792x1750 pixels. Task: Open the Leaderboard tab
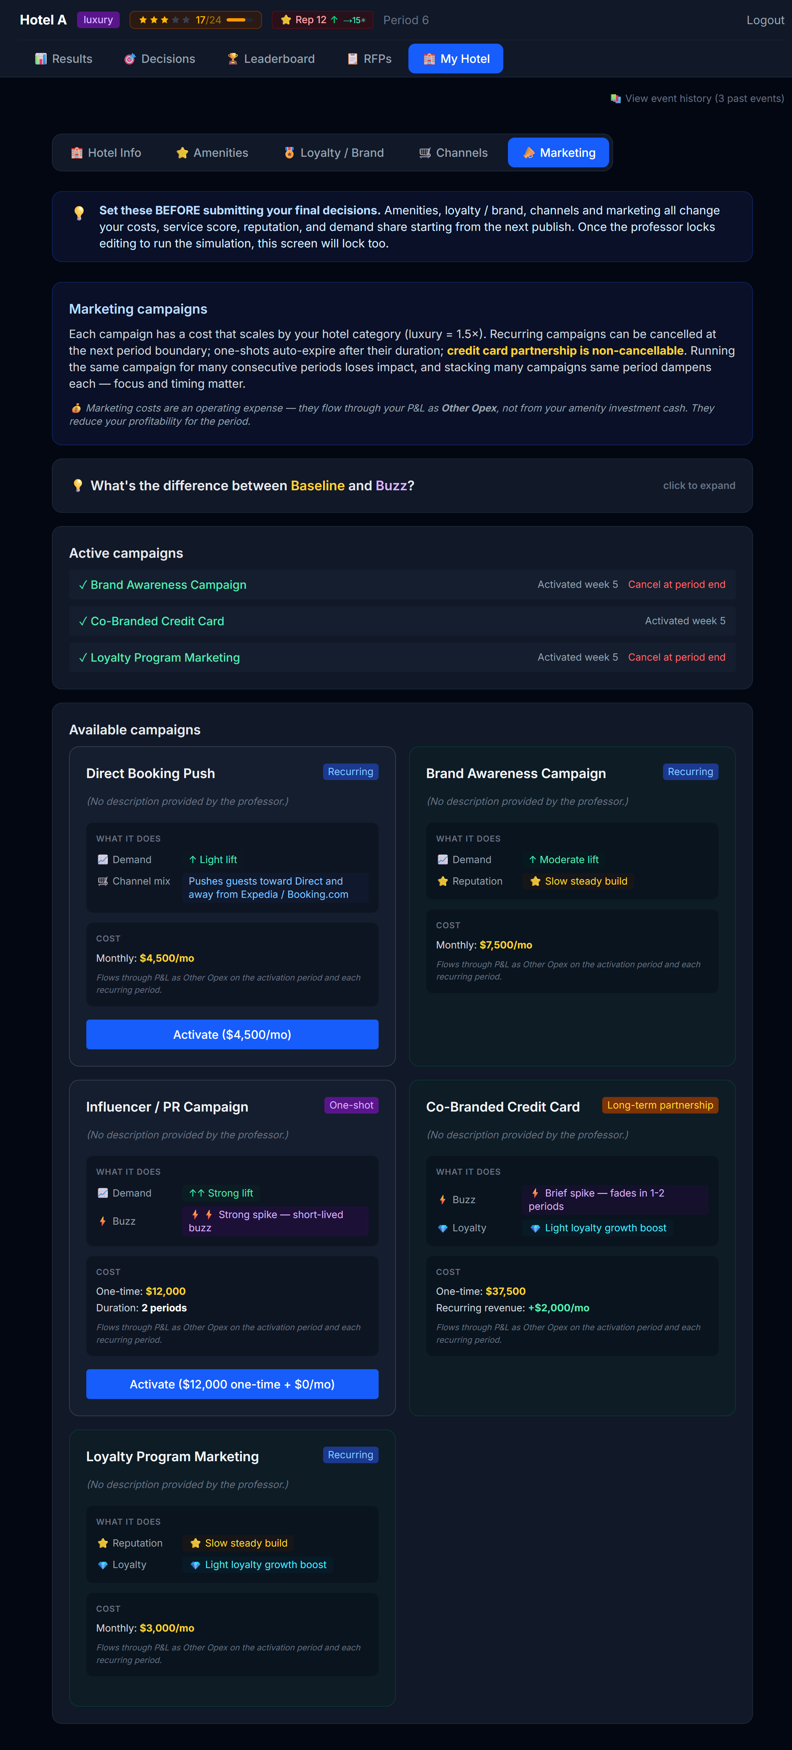(271, 59)
